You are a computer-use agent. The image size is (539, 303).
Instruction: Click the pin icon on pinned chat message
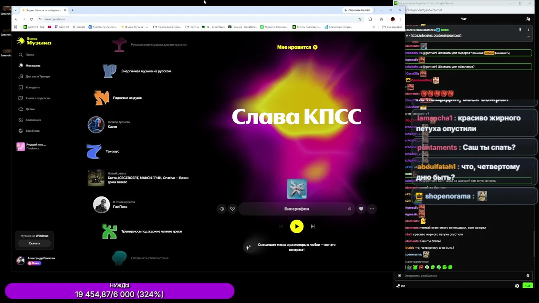point(520,30)
